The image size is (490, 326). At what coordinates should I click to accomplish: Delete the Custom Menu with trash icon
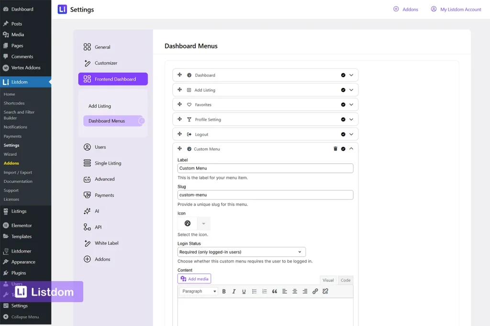[335, 149]
